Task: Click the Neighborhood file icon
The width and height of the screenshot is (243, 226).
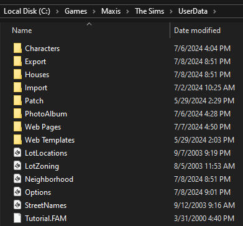Action: [x=17, y=179]
